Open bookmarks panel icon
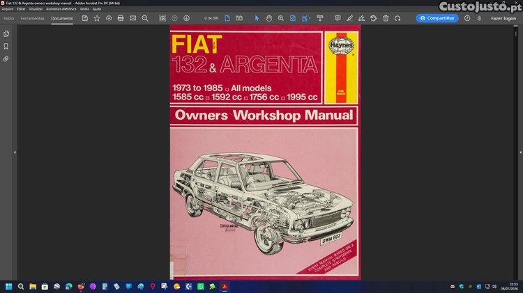This screenshot has height=293, width=523. pos(6,46)
